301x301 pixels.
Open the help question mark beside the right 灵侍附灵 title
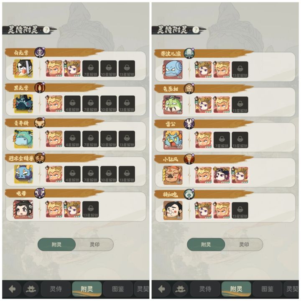point(196,30)
